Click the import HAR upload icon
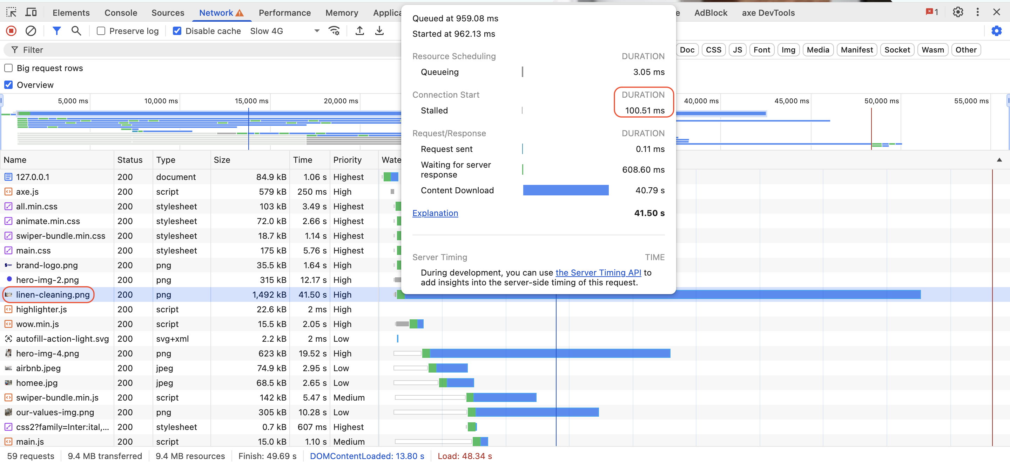Image resolution: width=1010 pixels, height=465 pixels. point(359,31)
